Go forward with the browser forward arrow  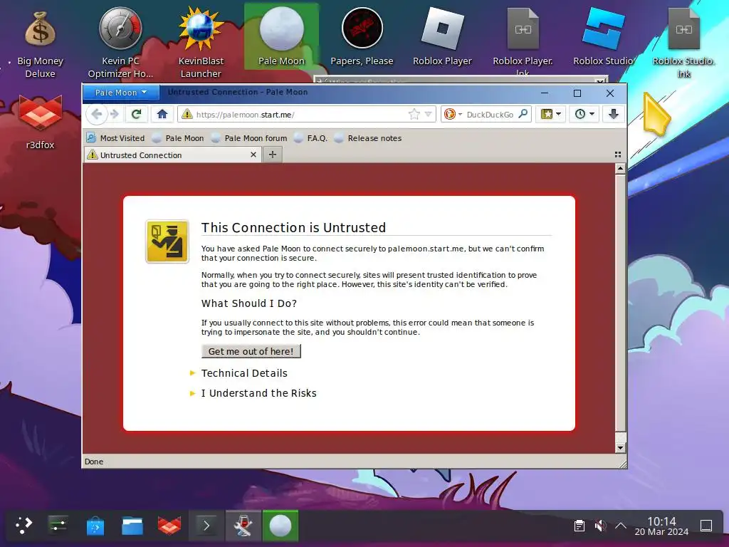tap(115, 114)
